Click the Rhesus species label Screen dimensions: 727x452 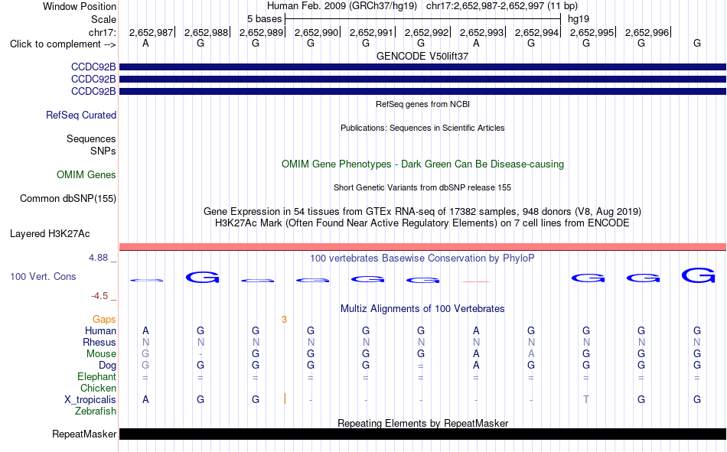[x=99, y=342]
